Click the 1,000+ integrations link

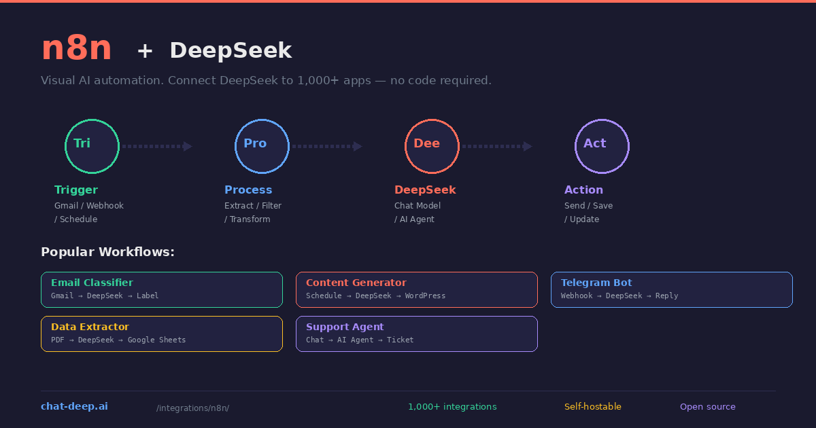[x=452, y=406]
